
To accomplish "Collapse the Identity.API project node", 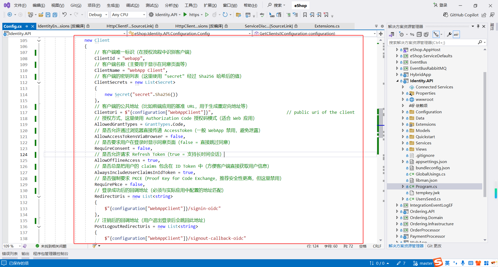I will (x=398, y=81).
